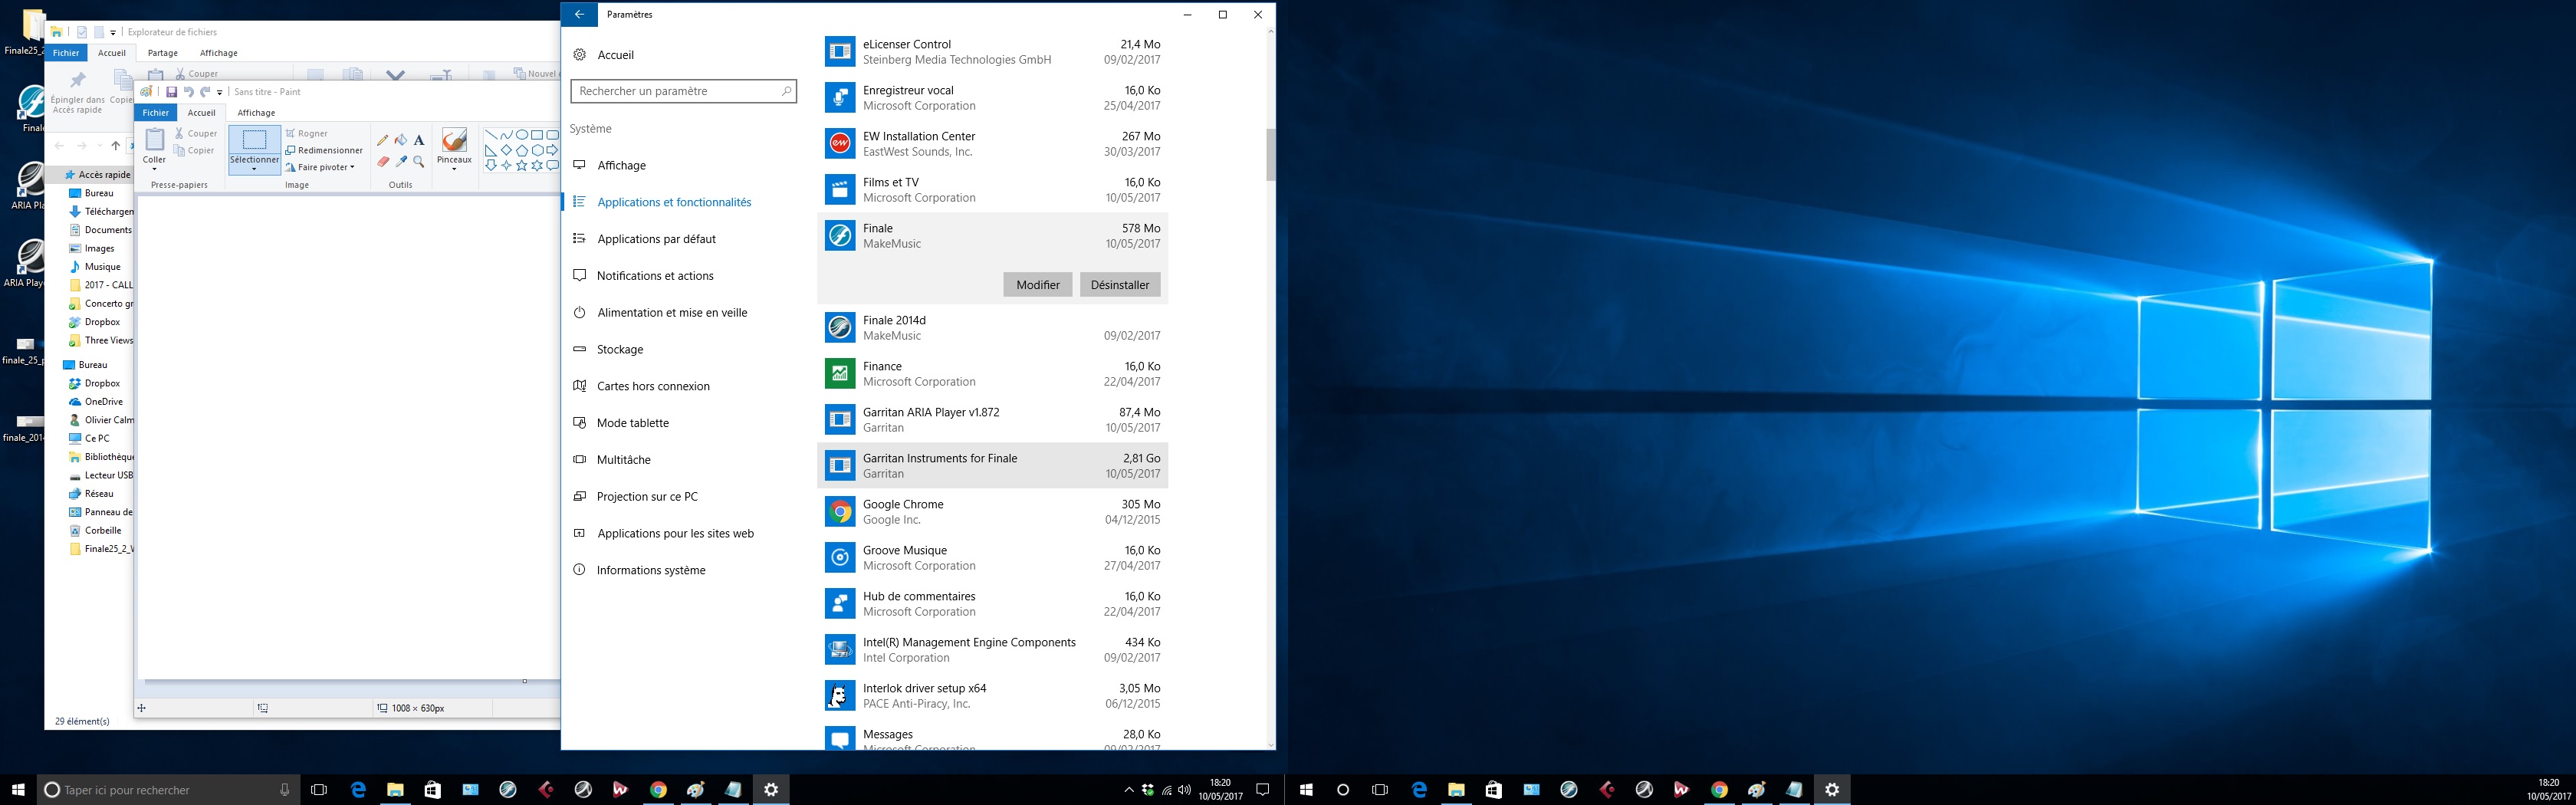The height and width of the screenshot is (805, 2576).
Task: Open the Coller paste options arrow
Action: coord(154,168)
